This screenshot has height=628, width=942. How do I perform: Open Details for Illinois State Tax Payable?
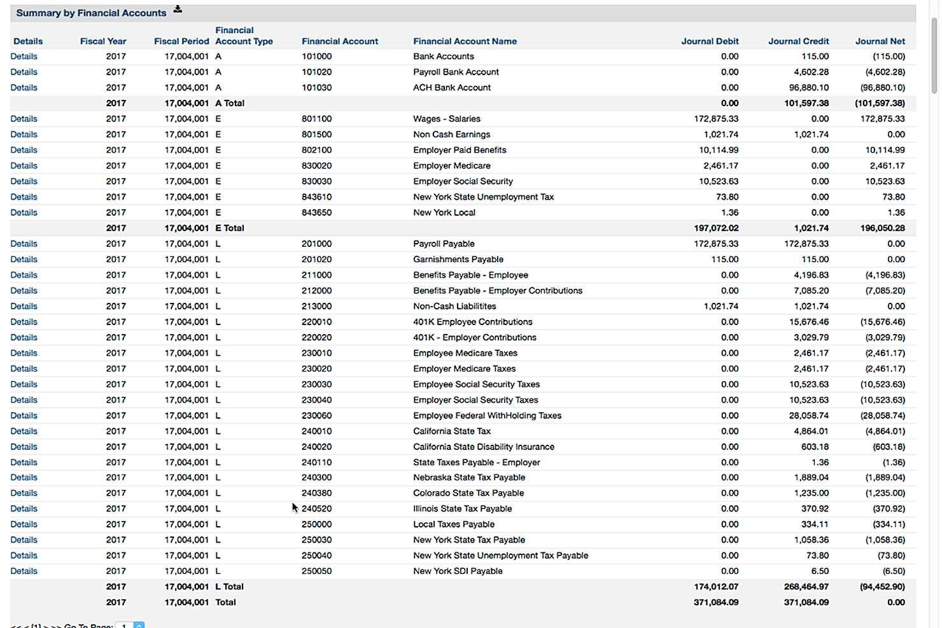(24, 509)
